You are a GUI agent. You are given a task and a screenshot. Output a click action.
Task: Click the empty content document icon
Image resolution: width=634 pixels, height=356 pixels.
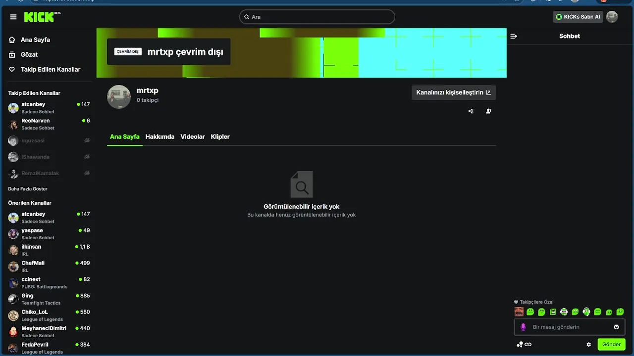(302, 184)
